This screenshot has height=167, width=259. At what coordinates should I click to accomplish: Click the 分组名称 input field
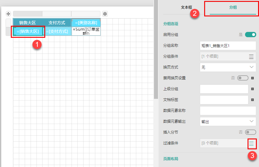228,46
